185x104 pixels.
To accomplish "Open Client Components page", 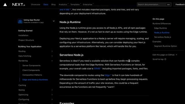I will (31, 70).
